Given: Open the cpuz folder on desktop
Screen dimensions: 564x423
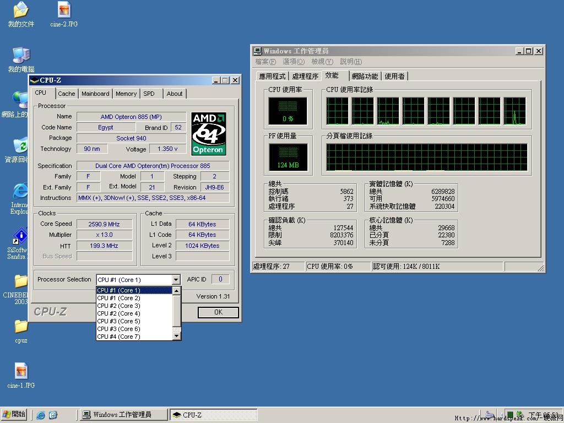Looking at the screenshot, I should 21,326.
